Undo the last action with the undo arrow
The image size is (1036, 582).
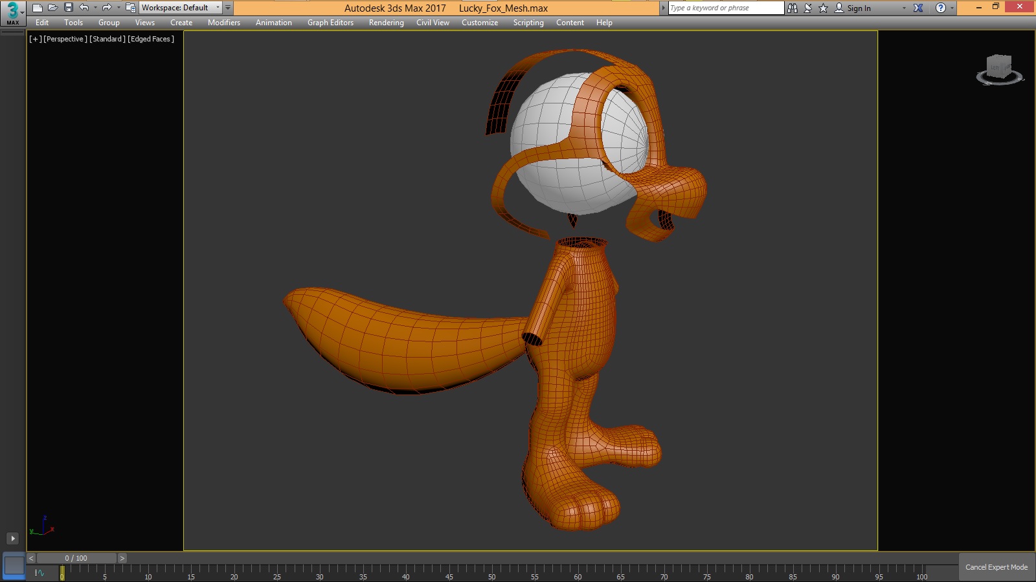point(84,8)
